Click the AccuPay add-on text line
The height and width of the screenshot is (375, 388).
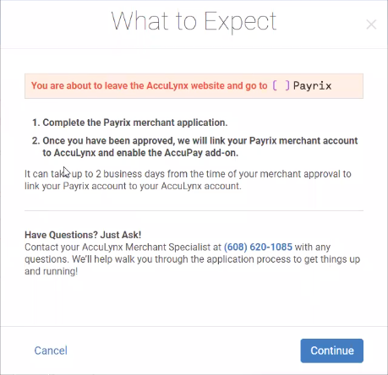click(140, 153)
